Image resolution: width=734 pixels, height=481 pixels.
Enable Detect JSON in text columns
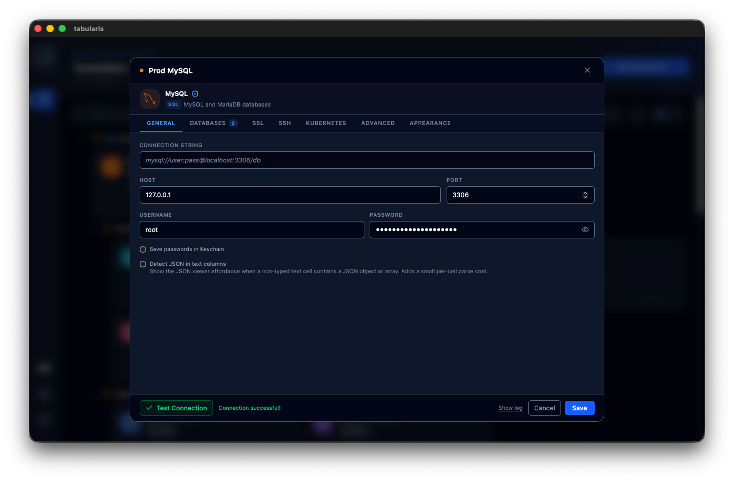click(x=143, y=264)
